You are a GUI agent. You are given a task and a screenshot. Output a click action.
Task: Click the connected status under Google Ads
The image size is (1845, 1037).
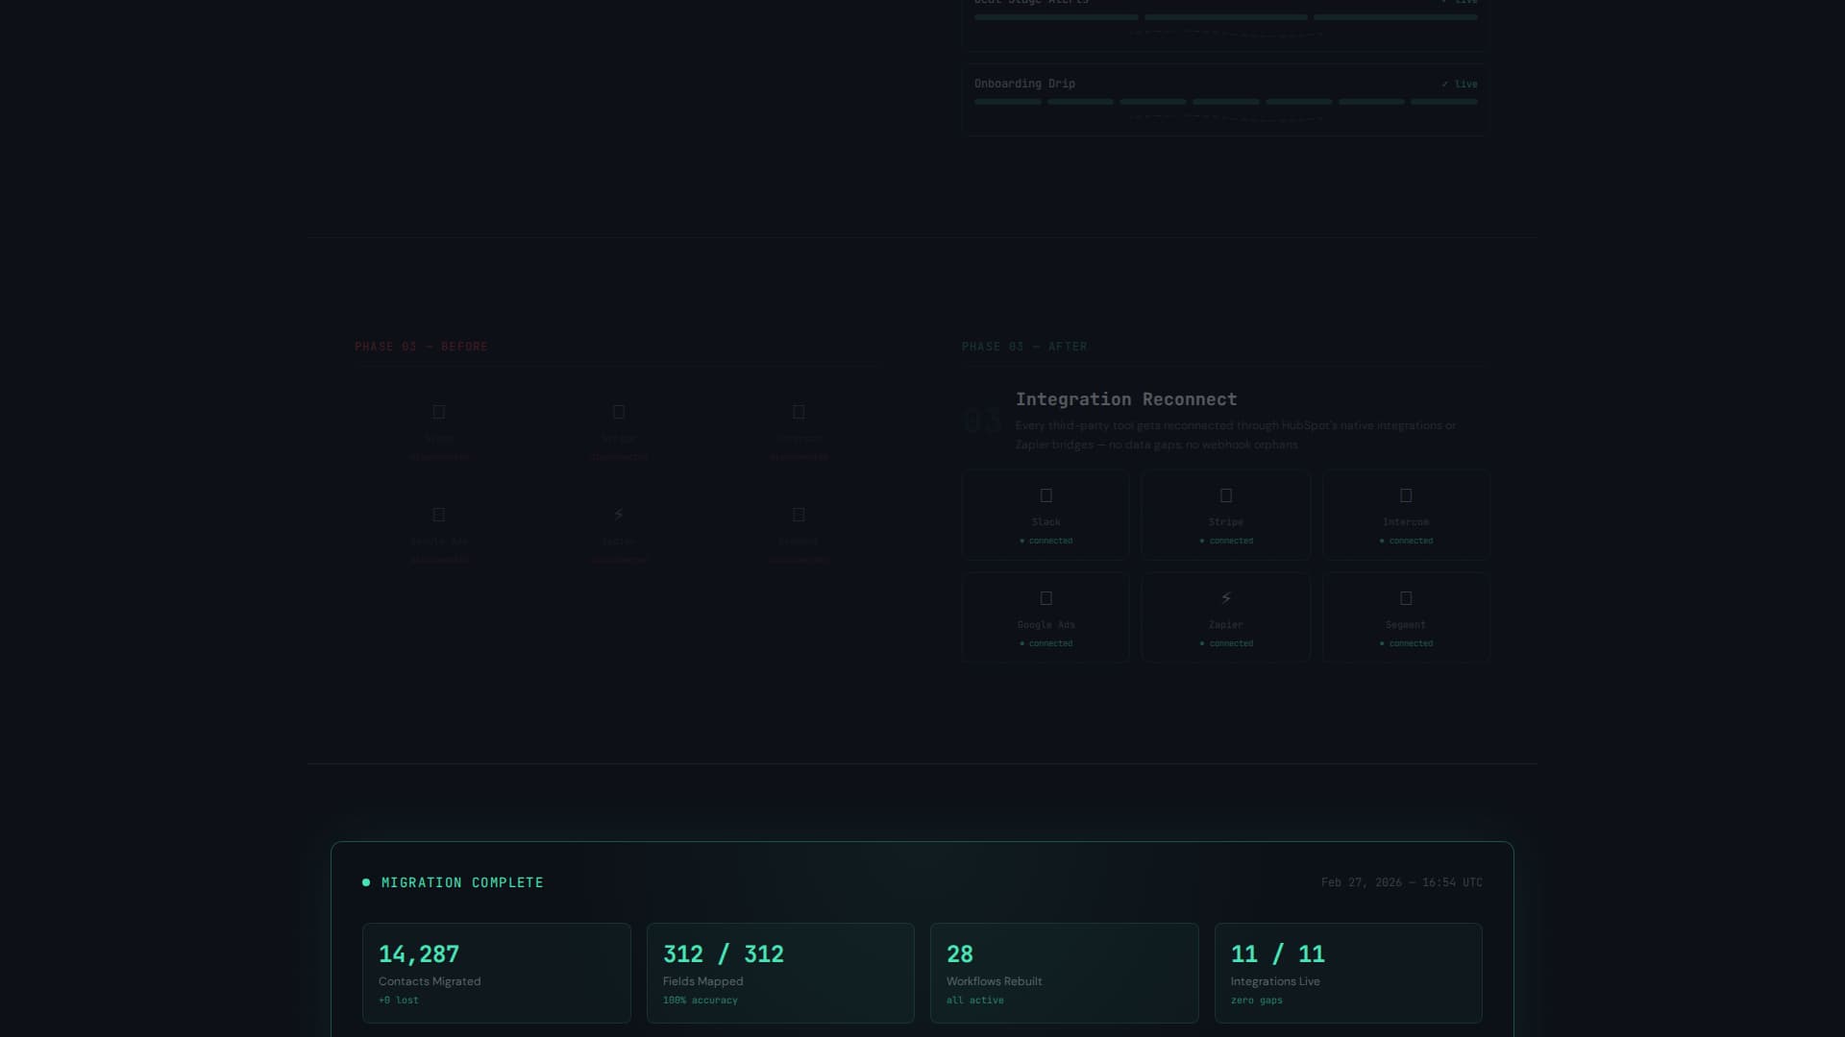(x=1046, y=644)
